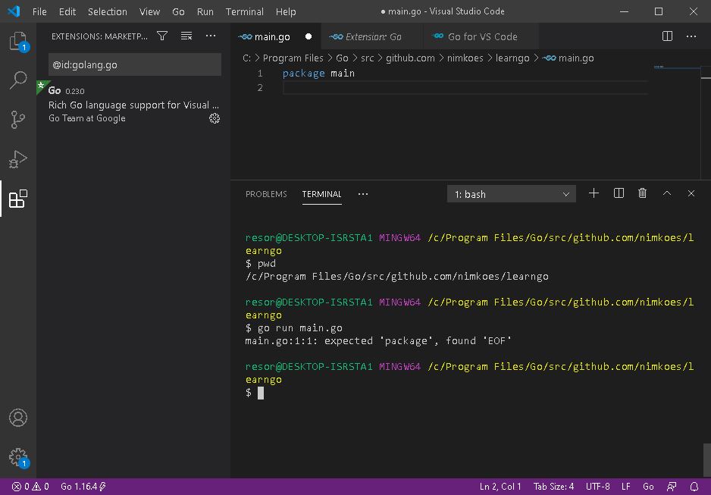Open the Terminal menu

coord(244,12)
